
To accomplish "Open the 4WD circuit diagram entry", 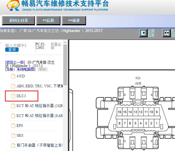I will (x=21, y=76).
